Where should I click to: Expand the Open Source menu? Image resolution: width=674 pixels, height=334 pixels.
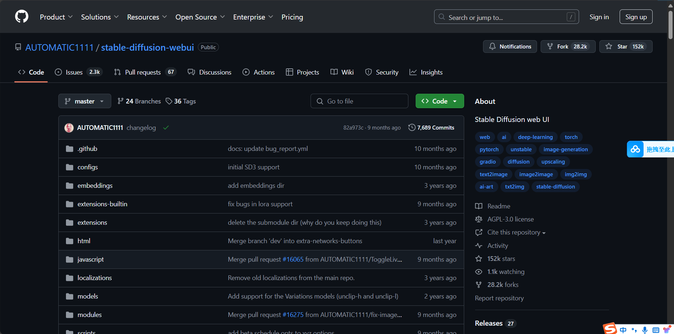pyautogui.click(x=200, y=17)
